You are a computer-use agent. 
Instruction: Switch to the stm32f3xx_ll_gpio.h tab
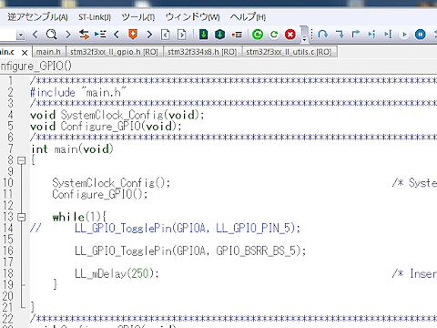click(x=114, y=52)
